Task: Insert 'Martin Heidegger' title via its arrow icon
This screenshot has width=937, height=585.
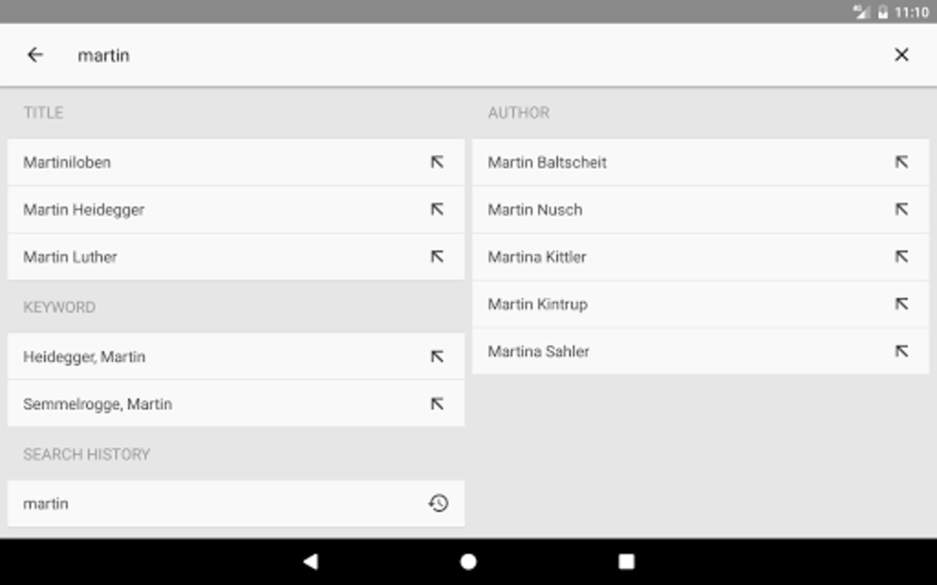Action: pos(437,209)
